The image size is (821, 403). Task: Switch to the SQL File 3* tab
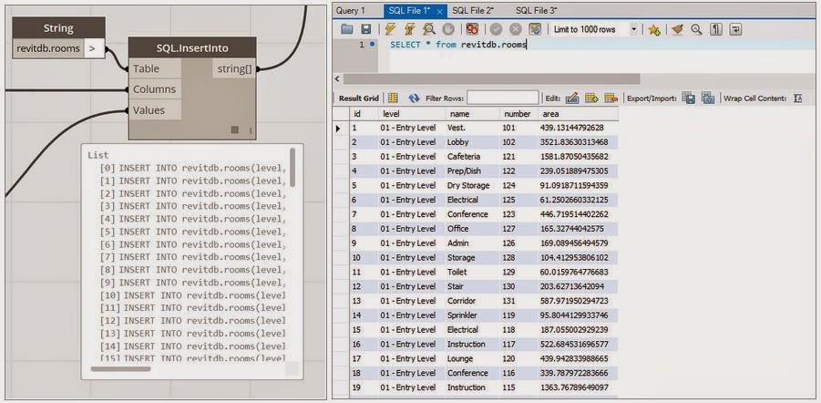[537, 10]
